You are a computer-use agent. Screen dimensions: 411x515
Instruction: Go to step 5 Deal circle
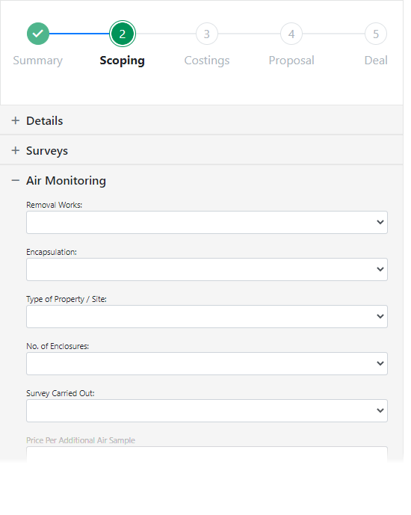pos(376,34)
